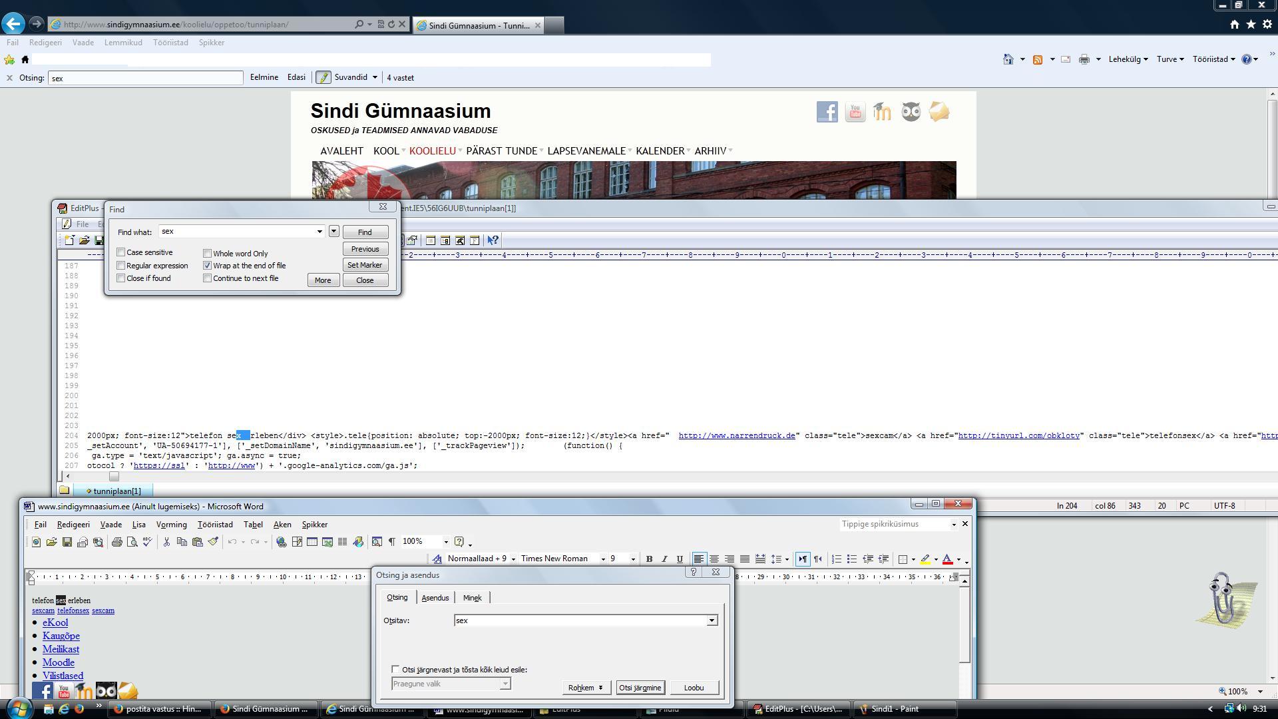1278x719 pixels.
Task: Open the school's Facebook icon in the page header
Action: pos(827,112)
